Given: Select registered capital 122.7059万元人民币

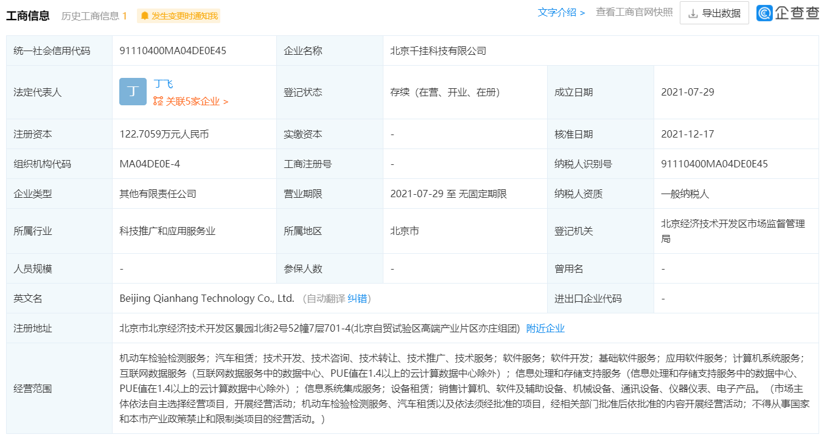Looking at the screenshot, I should pos(164,134).
